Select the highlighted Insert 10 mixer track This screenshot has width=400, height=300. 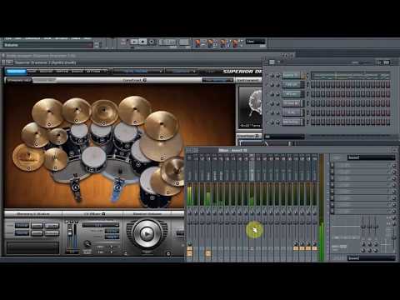[252, 168]
